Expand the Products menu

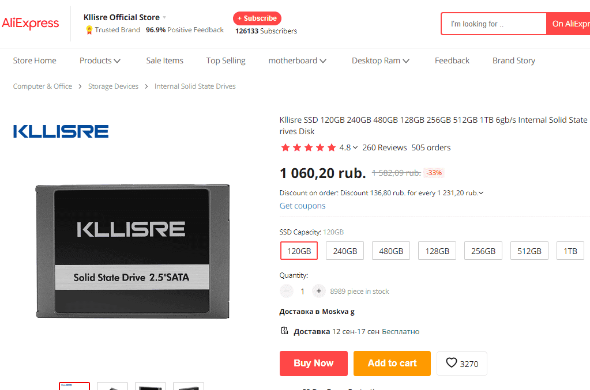(x=100, y=60)
